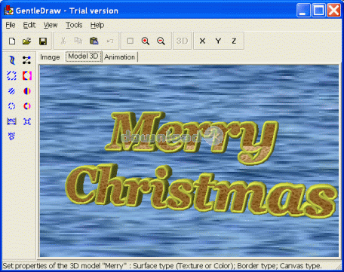
Task: Zoom in with the plus magnifier
Action: (x=146, y=41)
